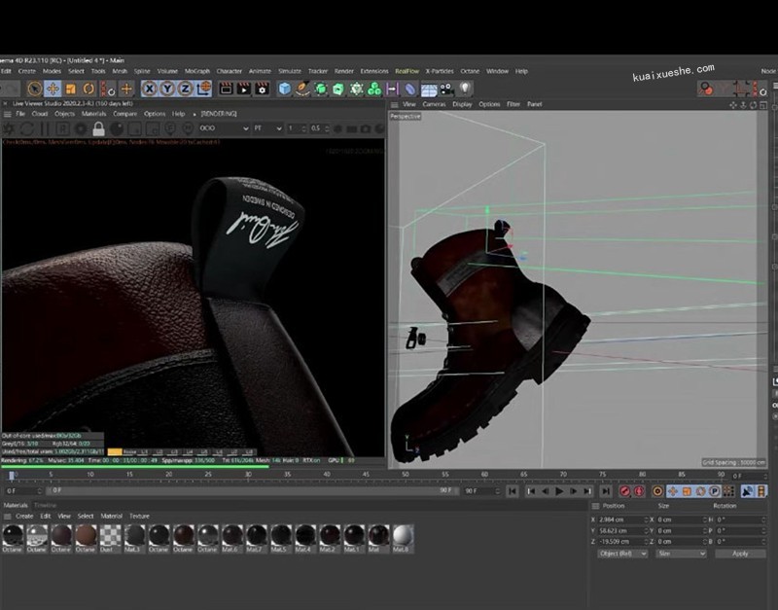Screen dimensions: 778x610
Task: Open Edit Render Settings clapperboard icon
Action: tap(261, 89)
